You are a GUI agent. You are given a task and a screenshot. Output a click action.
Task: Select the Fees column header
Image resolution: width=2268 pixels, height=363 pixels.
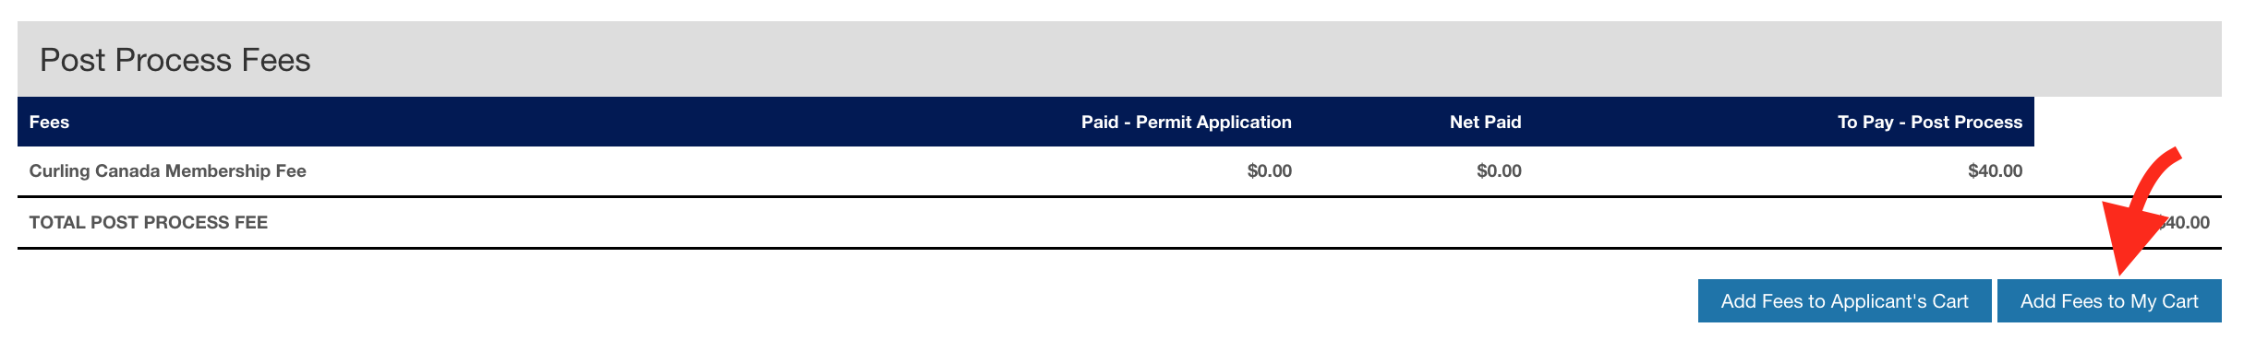[x=49, y=123]
